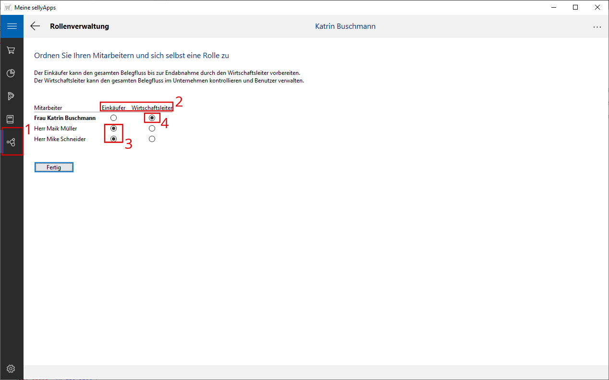Select employee name Herr Maik Müller
The image size is (609, 380).
tap(56, 129)
